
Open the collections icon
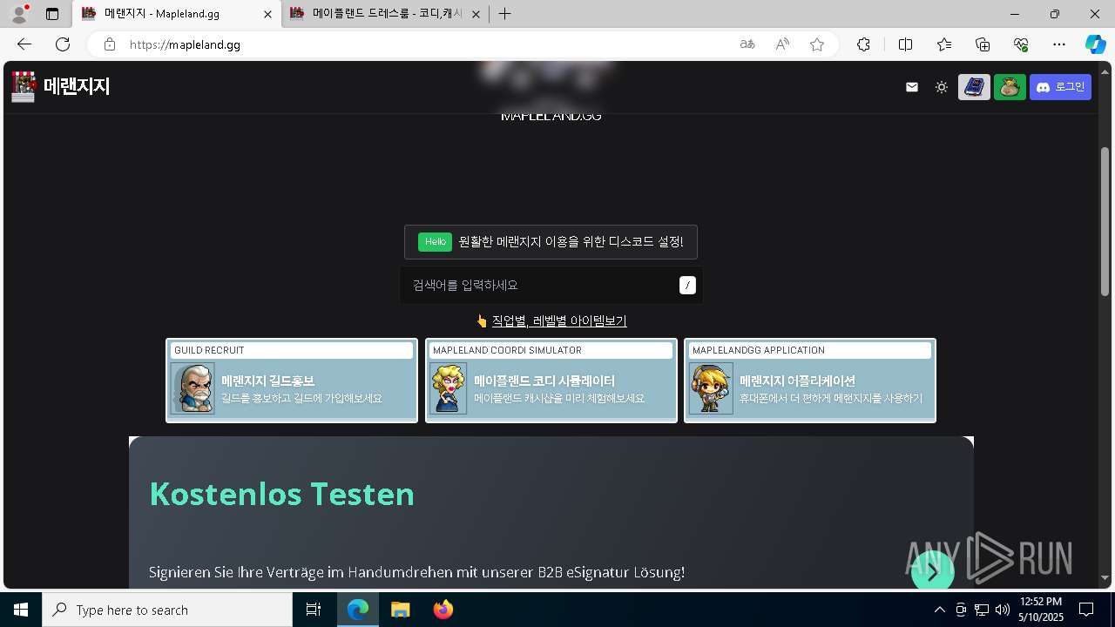click(x=983, y=44)
